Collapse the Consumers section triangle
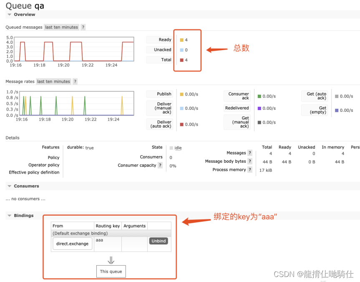 pyautogui.click(x=10, y=186)
